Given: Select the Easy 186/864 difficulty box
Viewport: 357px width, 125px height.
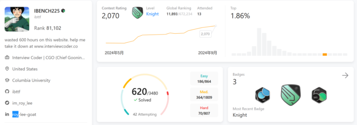Looking at the screenshot, I should 204,78.
